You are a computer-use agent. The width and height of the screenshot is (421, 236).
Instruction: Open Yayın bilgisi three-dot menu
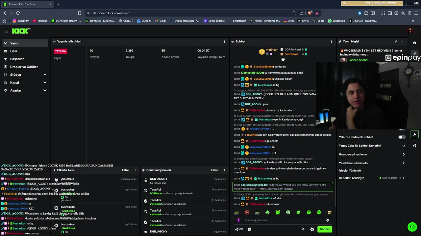(x=403, y=42)
